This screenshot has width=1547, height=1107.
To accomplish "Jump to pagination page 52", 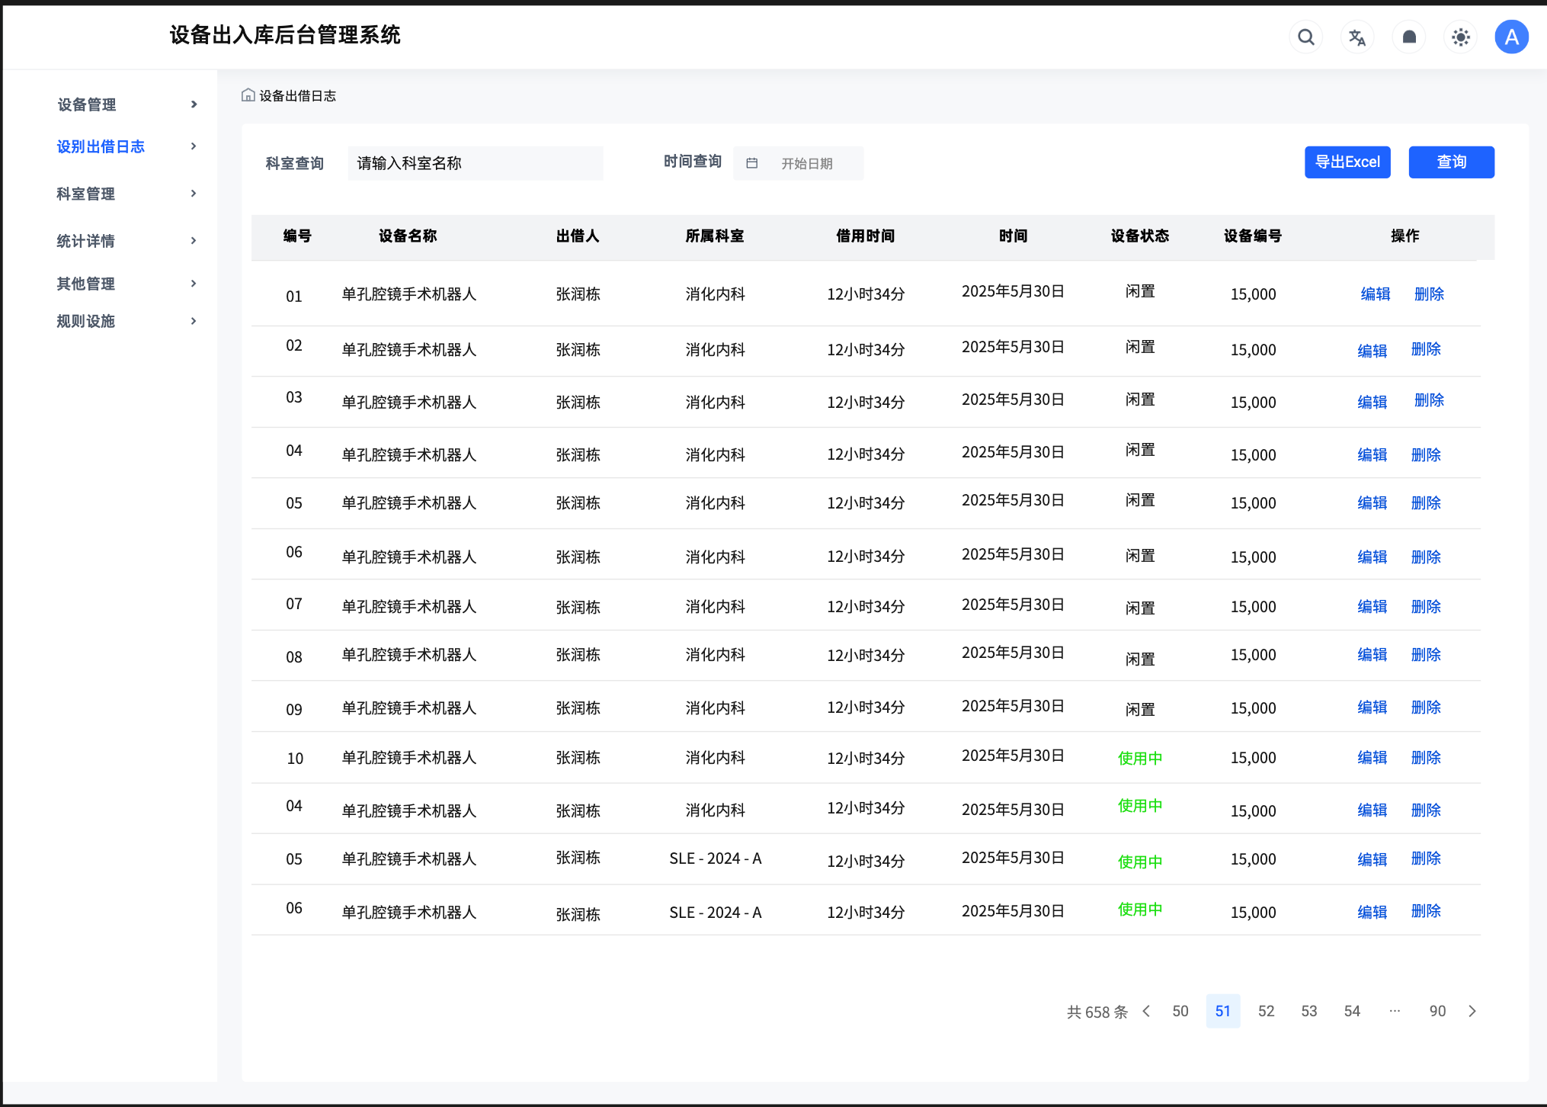I will pos(1266,1011).
